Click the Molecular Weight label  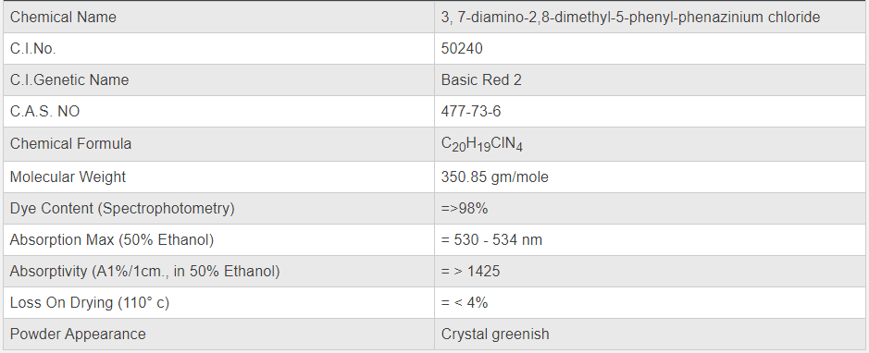pos(68,177)
